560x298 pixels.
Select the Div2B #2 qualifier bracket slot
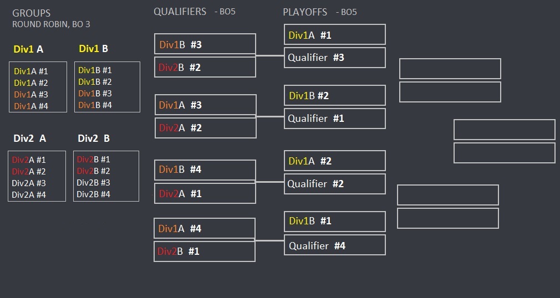coord(205,67)
